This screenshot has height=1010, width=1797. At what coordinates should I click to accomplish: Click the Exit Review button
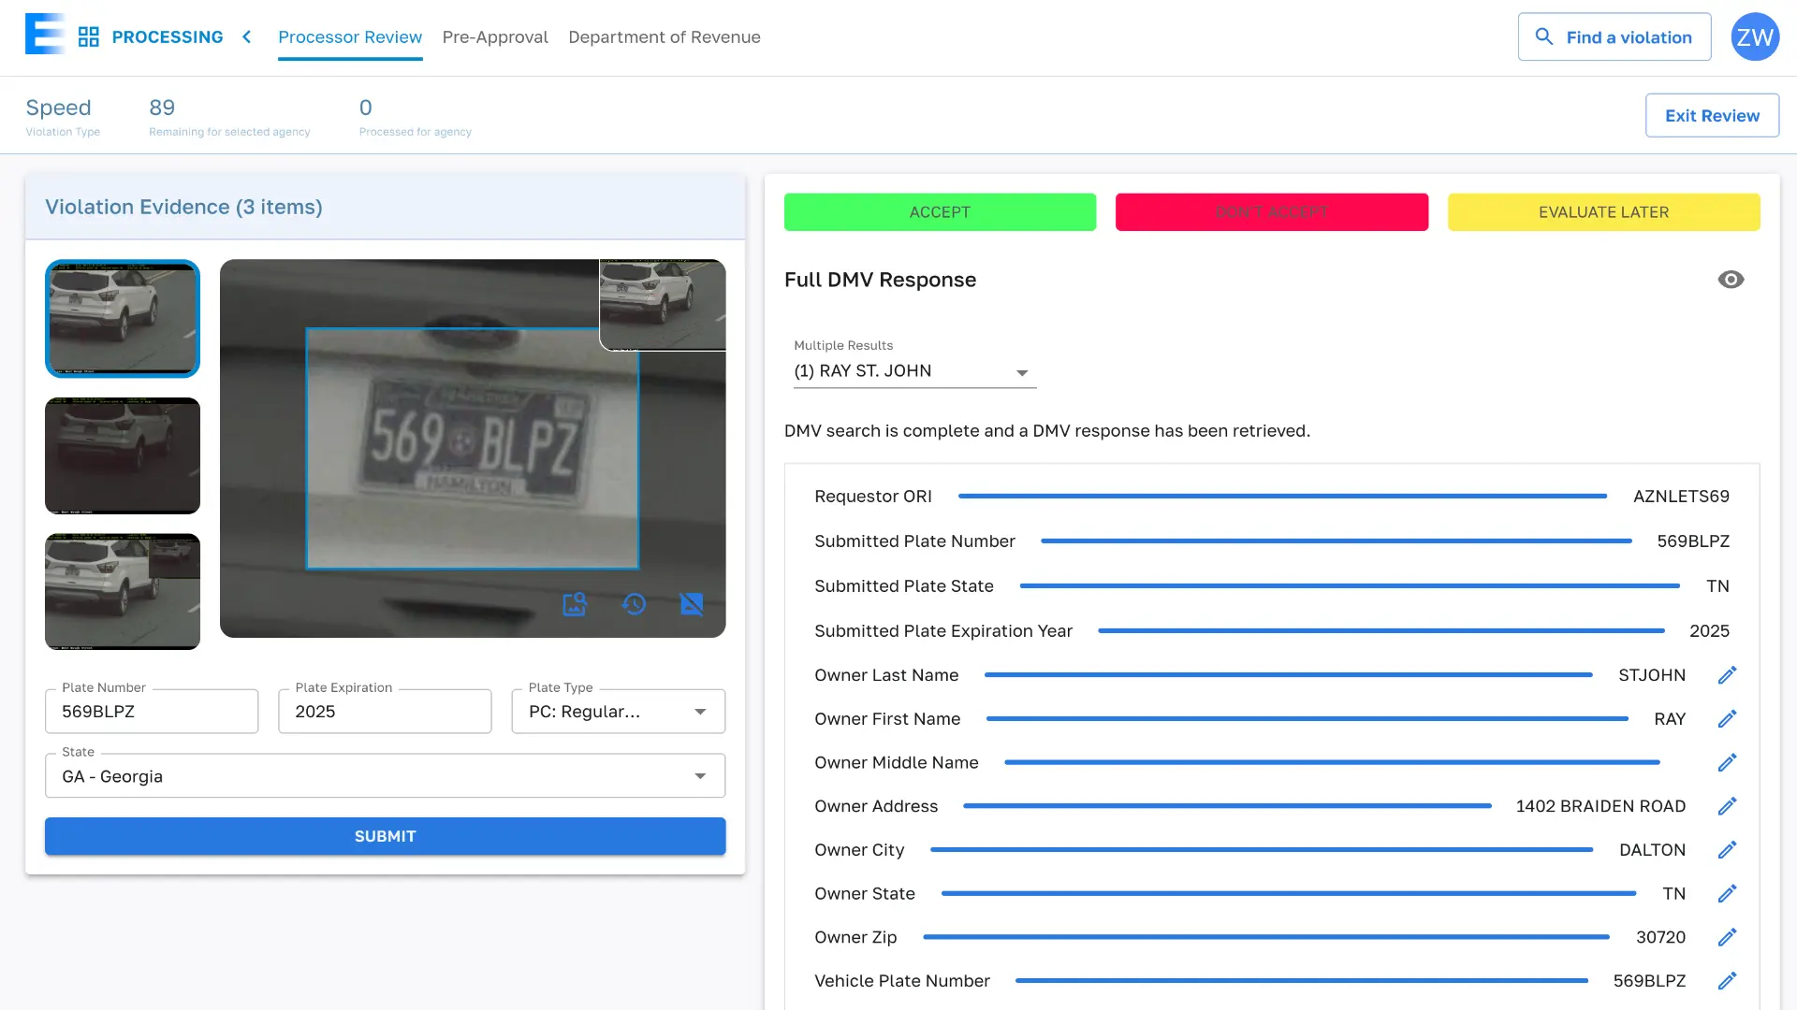pos(1712,116)
